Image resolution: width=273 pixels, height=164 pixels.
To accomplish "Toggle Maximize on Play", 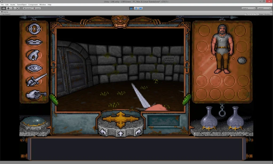I will [251, 14].
